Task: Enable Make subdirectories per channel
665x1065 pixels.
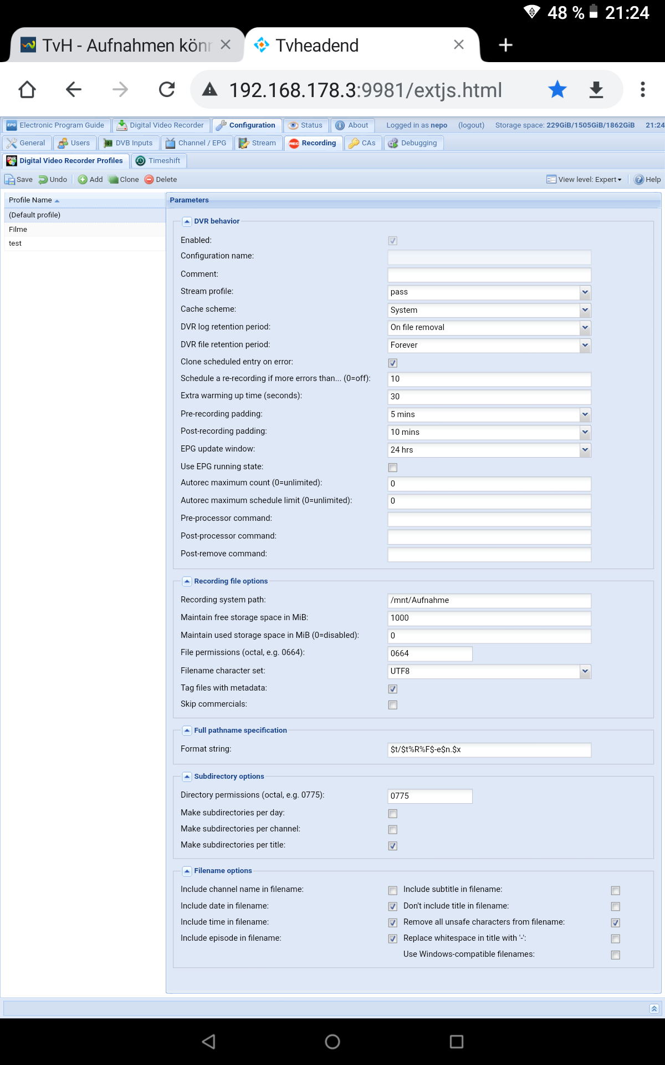Action: [x=393, y=830]
